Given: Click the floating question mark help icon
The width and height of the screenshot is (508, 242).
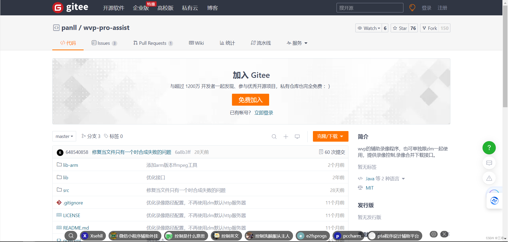Looking at the screenshot, I should 489,148.
